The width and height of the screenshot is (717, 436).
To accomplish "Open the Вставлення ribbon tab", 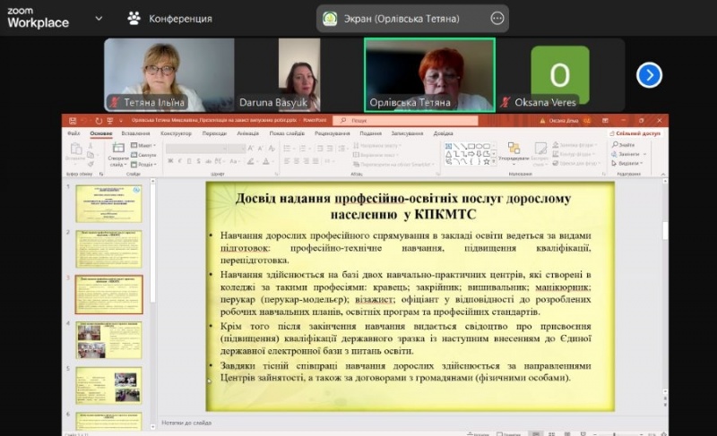I will [135, 133].
